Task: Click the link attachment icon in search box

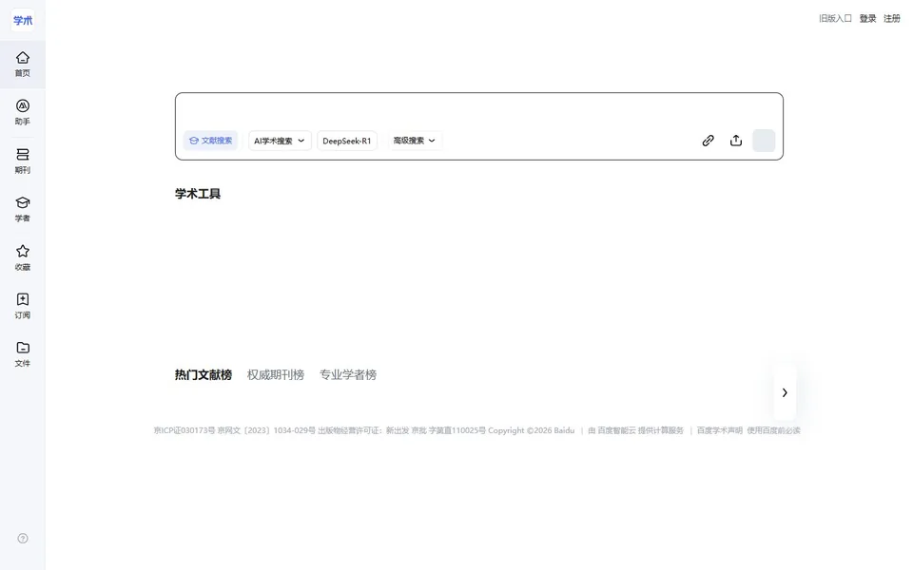Action: tap(708, 141)
